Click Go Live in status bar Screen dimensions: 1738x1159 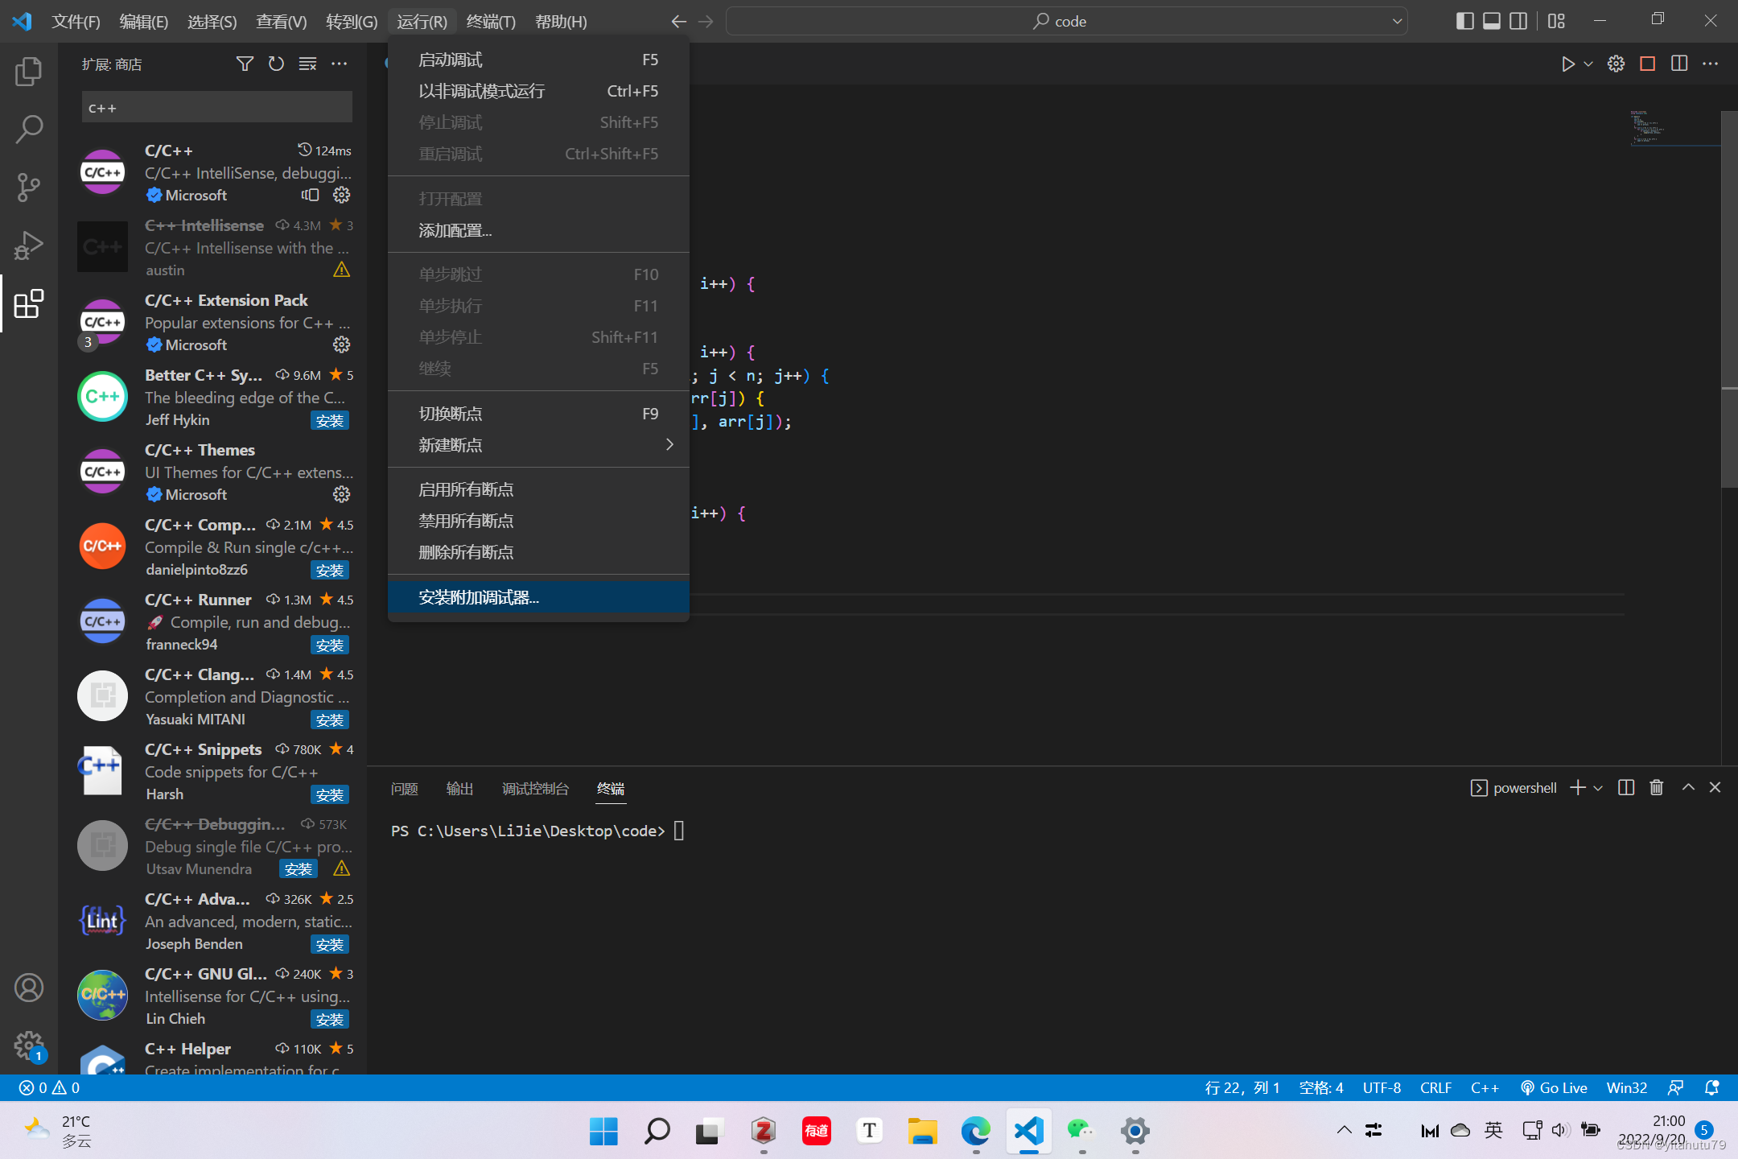tap(1553, 1088)
